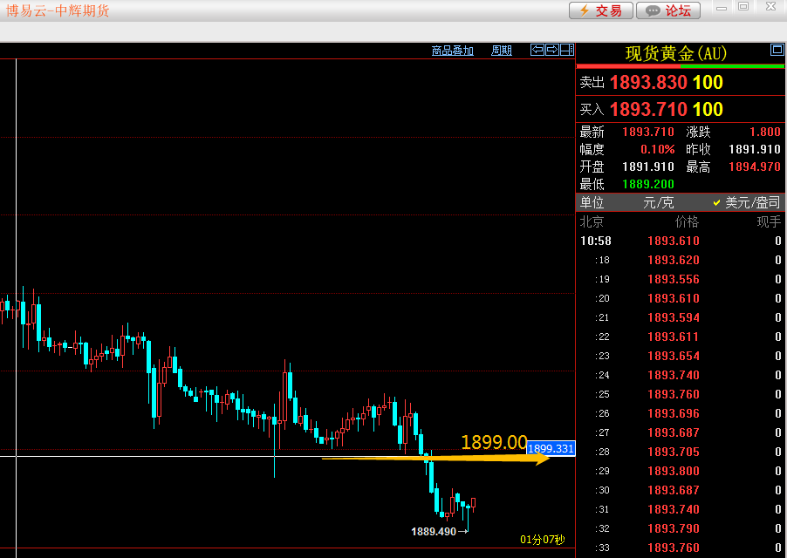Click the lightning icon on 交易 button
Screen dimensions: 787x558
tap(585, 11)
